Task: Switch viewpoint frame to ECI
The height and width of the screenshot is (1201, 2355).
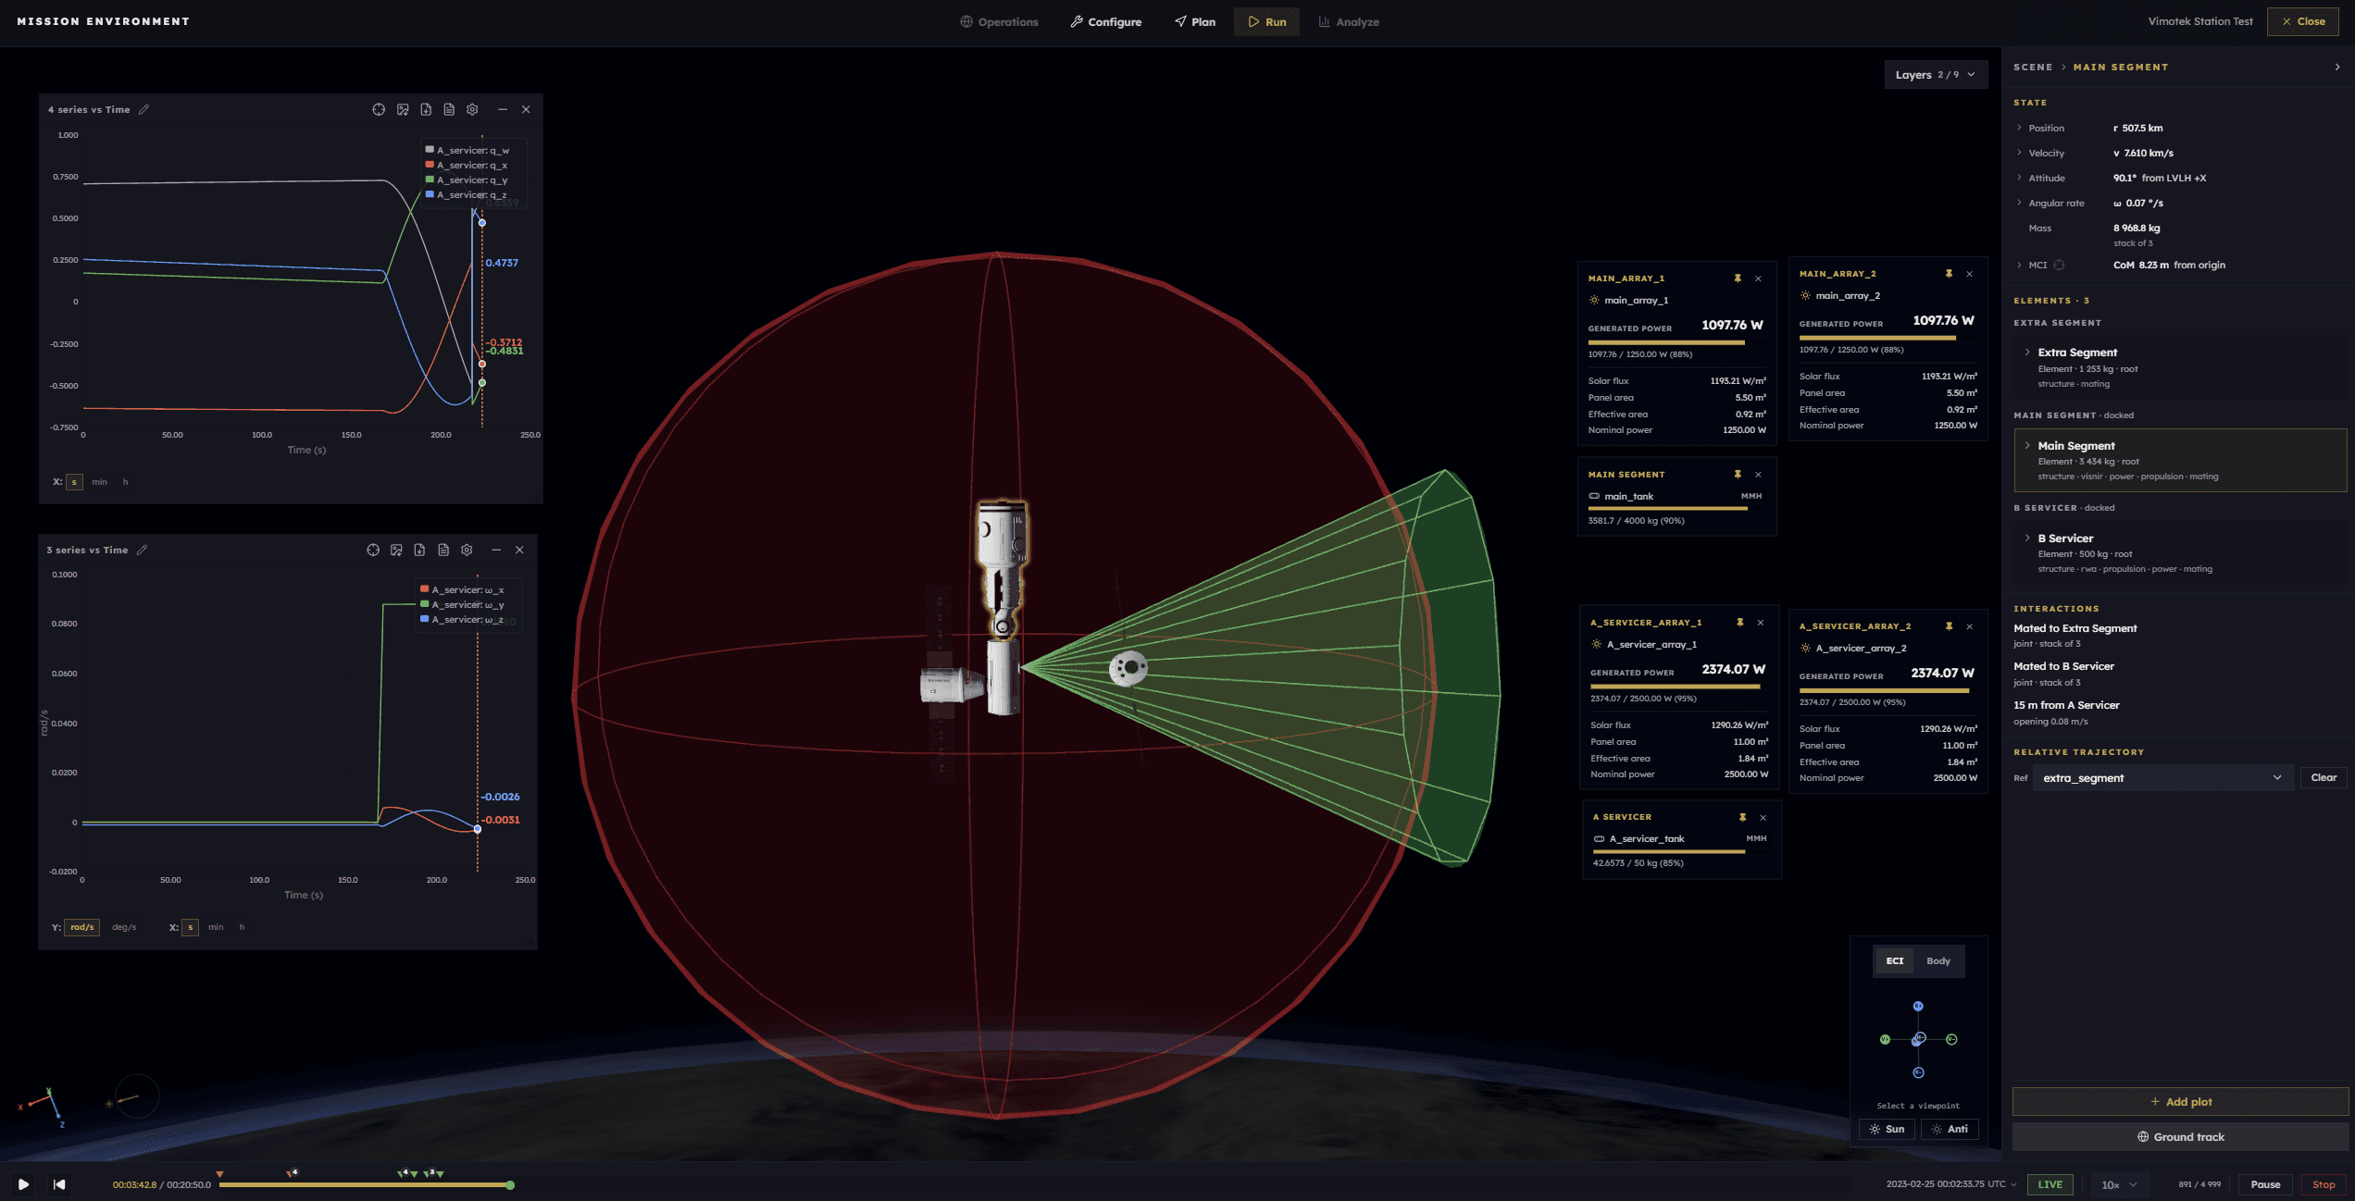Action: click(1895, 960)
